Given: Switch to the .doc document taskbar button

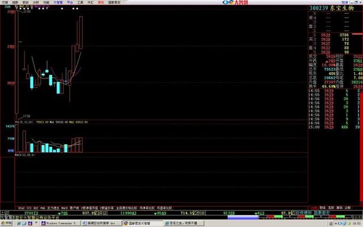Looking at the screenshot, I should (x=102, y=223).
